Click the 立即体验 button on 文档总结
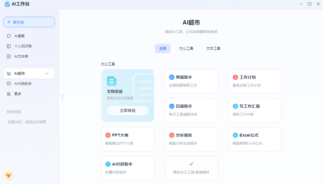 click(x=127, y=110)
